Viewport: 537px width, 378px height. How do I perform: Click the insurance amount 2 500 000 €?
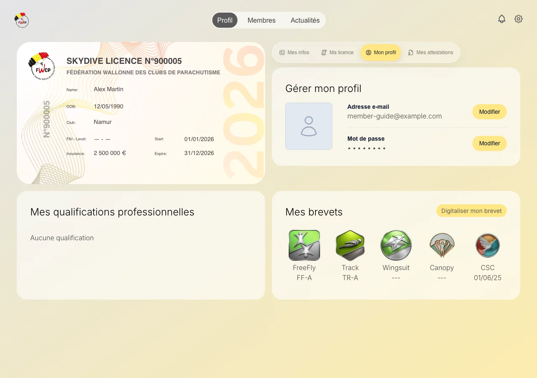[x=110, y=153]
